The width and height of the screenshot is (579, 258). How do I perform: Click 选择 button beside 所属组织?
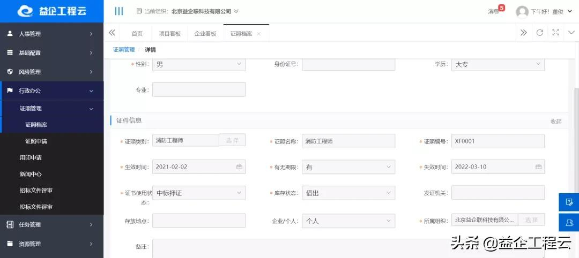[x=531, y=219]
